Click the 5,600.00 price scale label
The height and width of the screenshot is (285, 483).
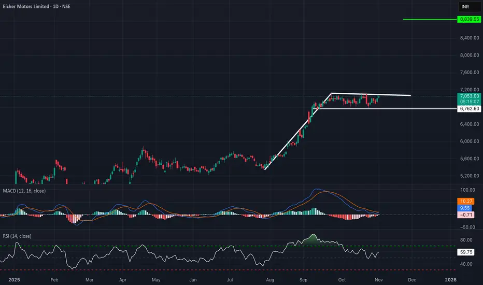(x=470, y=159)
